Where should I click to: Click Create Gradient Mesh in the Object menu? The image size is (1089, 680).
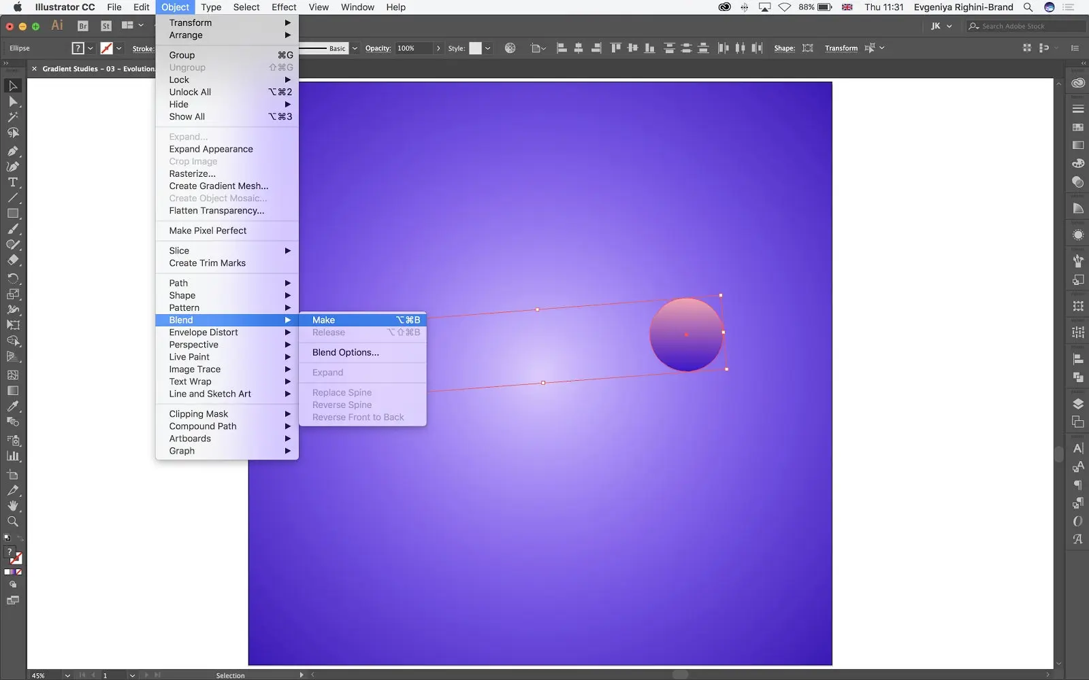(x=218, y=186)
